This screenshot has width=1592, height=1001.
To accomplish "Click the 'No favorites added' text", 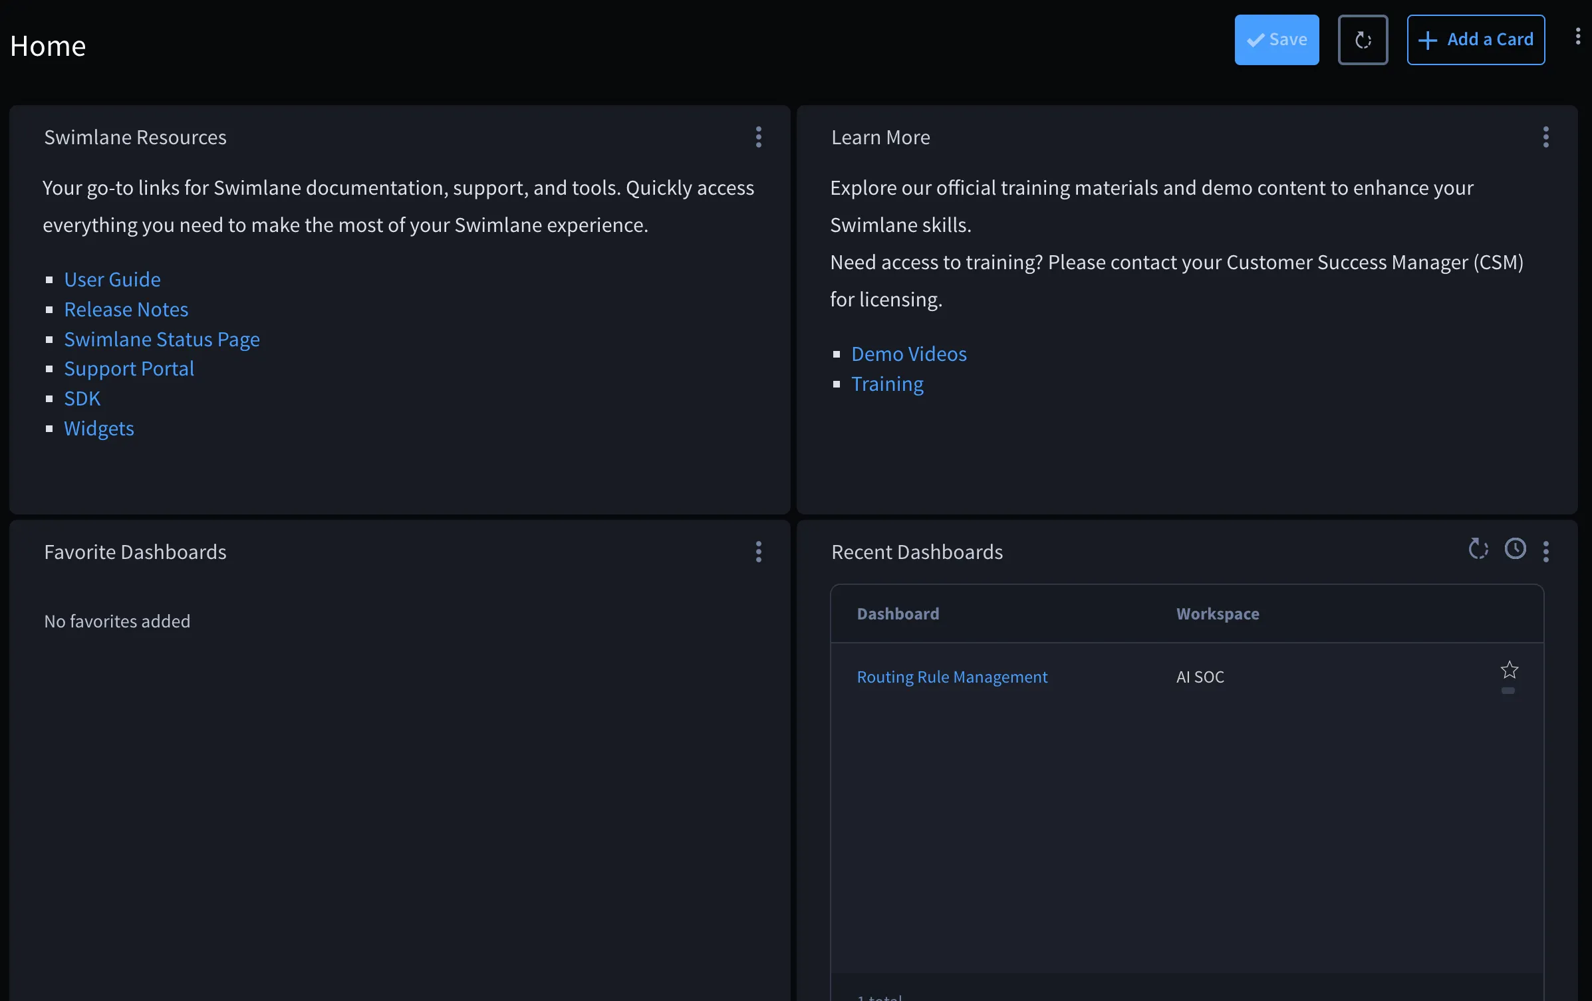I will point(117,621).
